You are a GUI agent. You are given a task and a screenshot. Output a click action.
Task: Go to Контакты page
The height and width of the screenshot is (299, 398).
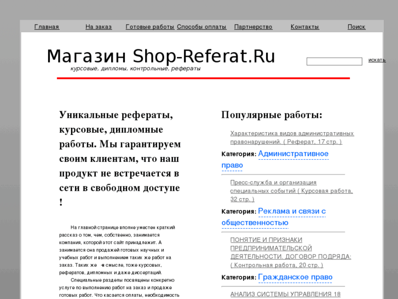[x=305, y=27]
